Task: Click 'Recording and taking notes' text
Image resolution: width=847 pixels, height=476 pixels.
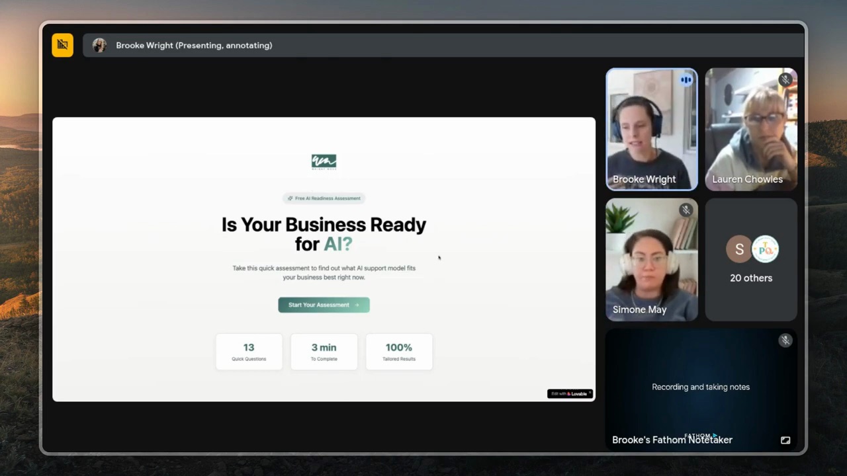Action: [x=701, y=387]
